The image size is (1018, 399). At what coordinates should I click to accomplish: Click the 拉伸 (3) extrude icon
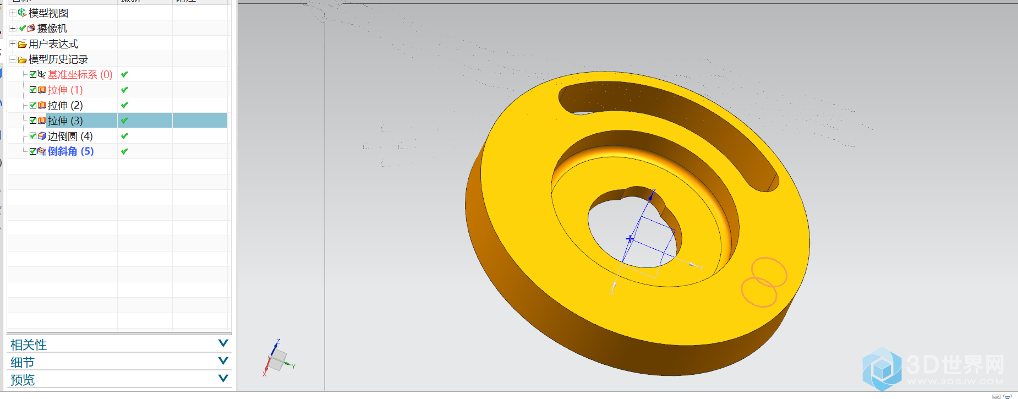point(42,121)
